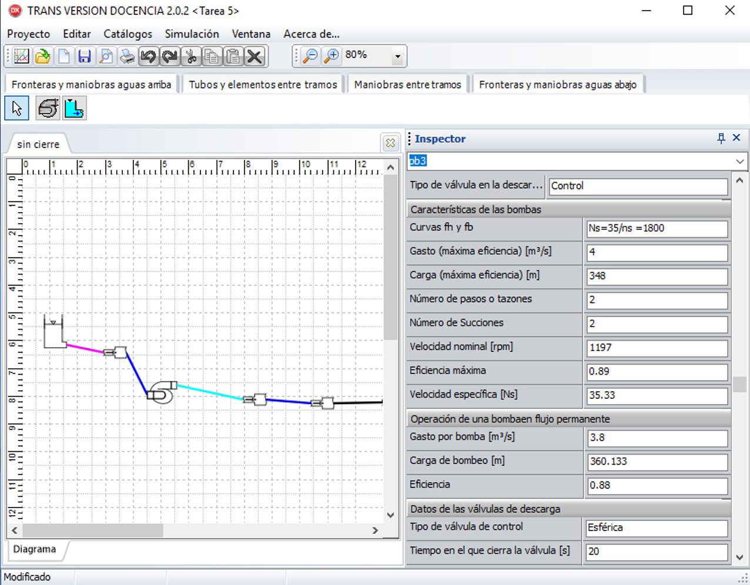Image resolution: width=750 pixels, height=585 pixels.
Task: Switch to Maniobras entre tramos tab
Action: click(x=407, y=85)
